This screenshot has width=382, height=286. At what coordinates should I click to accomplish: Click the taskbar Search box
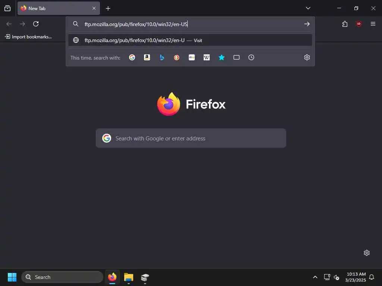(x=62, y=277)
